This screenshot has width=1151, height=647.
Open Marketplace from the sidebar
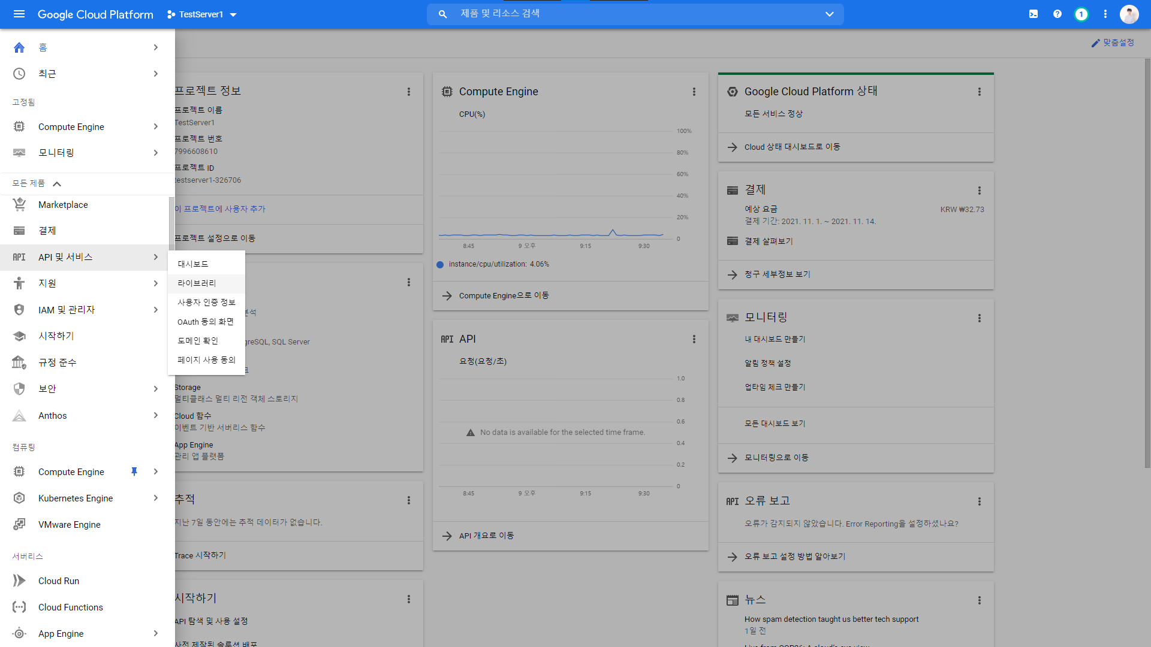(x=63, y=205)
